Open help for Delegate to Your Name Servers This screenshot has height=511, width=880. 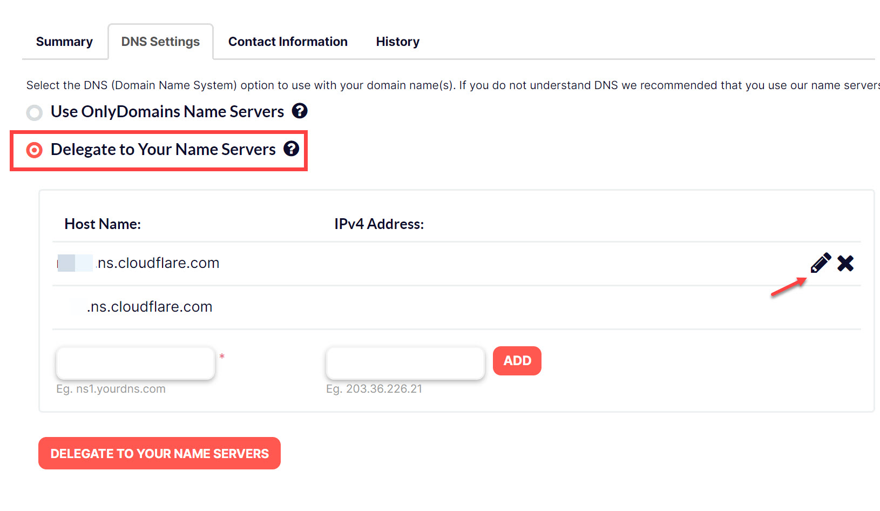pyautogui.click(x=292, y=149)
